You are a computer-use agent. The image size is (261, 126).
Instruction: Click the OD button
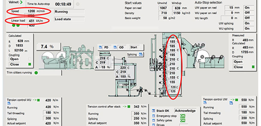pos(122,47)
